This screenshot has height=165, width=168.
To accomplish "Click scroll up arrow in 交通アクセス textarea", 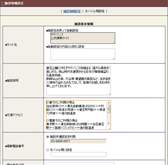I will (x=109, y=103).
